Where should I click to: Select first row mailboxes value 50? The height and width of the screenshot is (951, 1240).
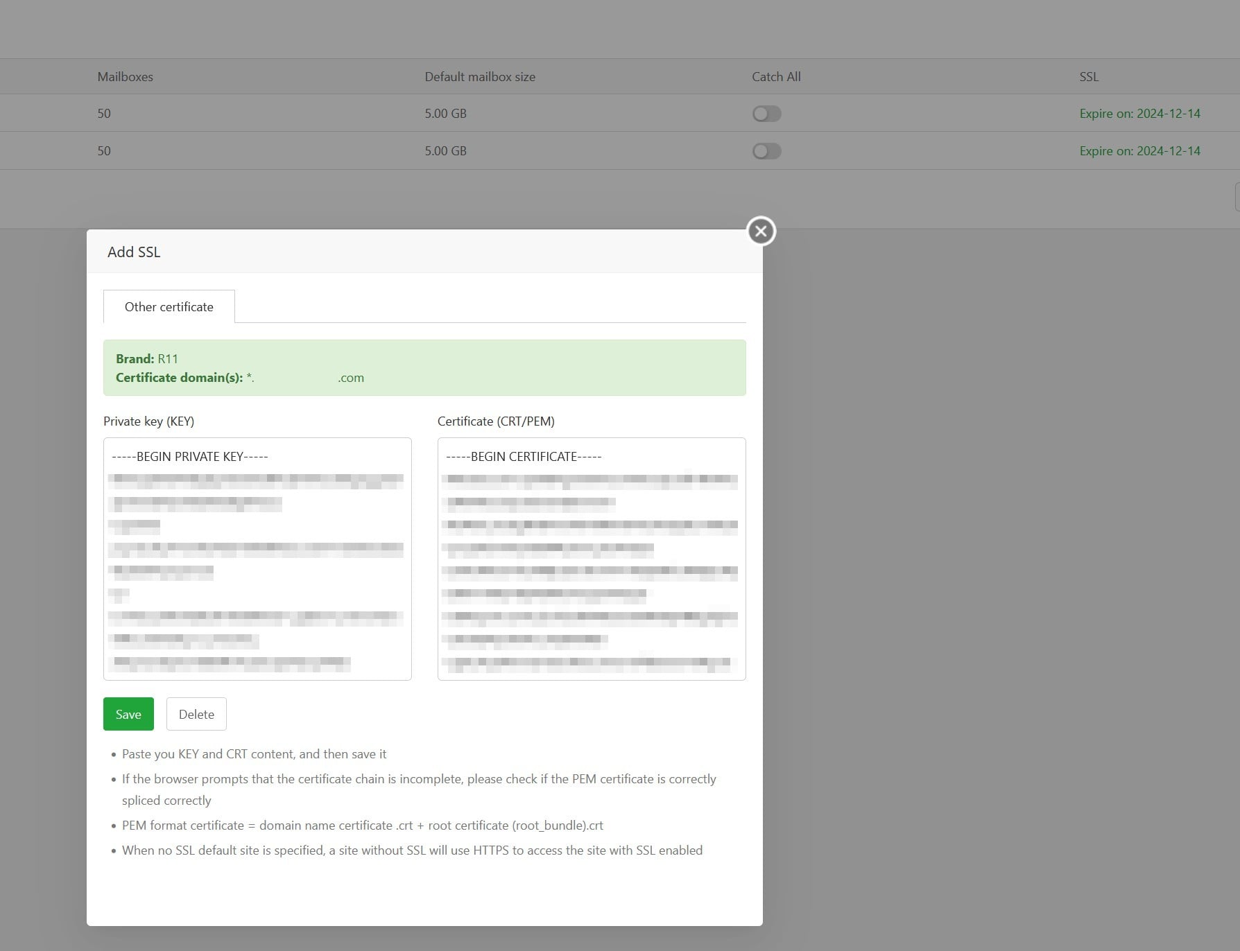[x=104, y=114]
